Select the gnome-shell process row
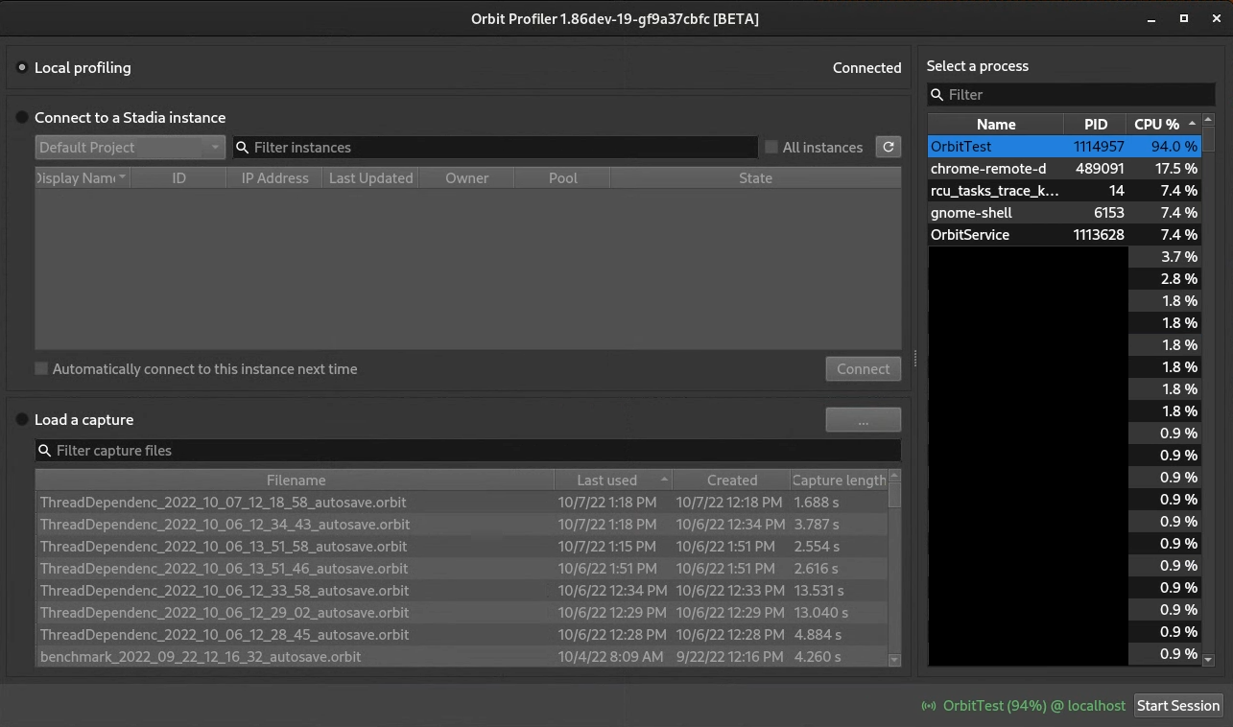The height and width of the screenshot is (727, 1233). tap(1065, 213)
